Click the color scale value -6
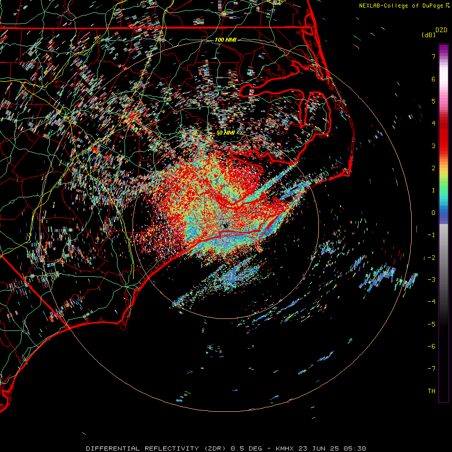Viewport: 452px width, 452px height. tap(431, 347)
